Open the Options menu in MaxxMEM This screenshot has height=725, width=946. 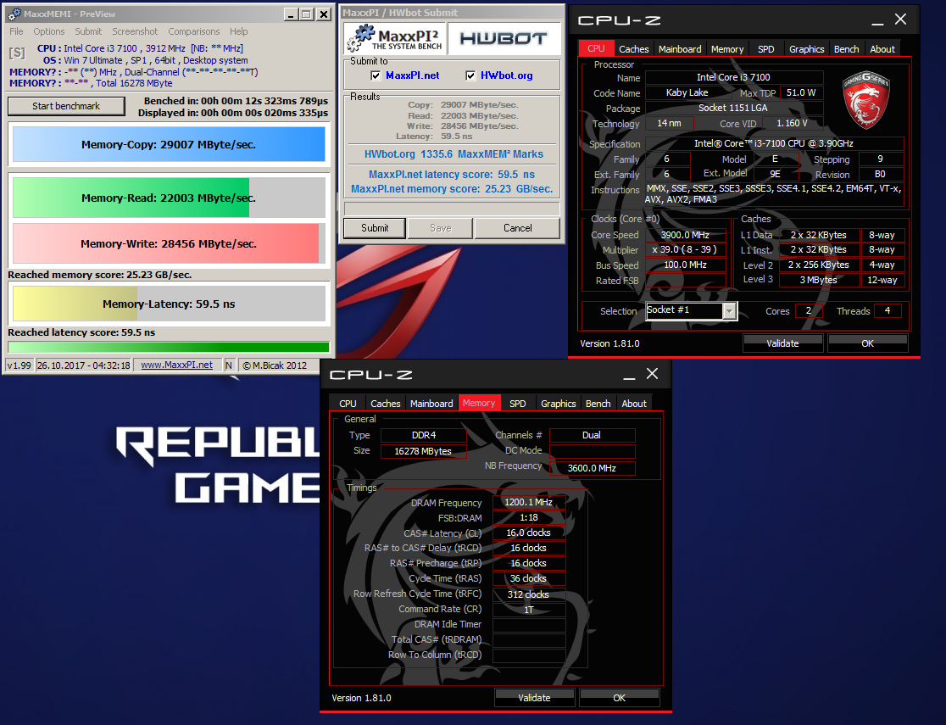49,31
